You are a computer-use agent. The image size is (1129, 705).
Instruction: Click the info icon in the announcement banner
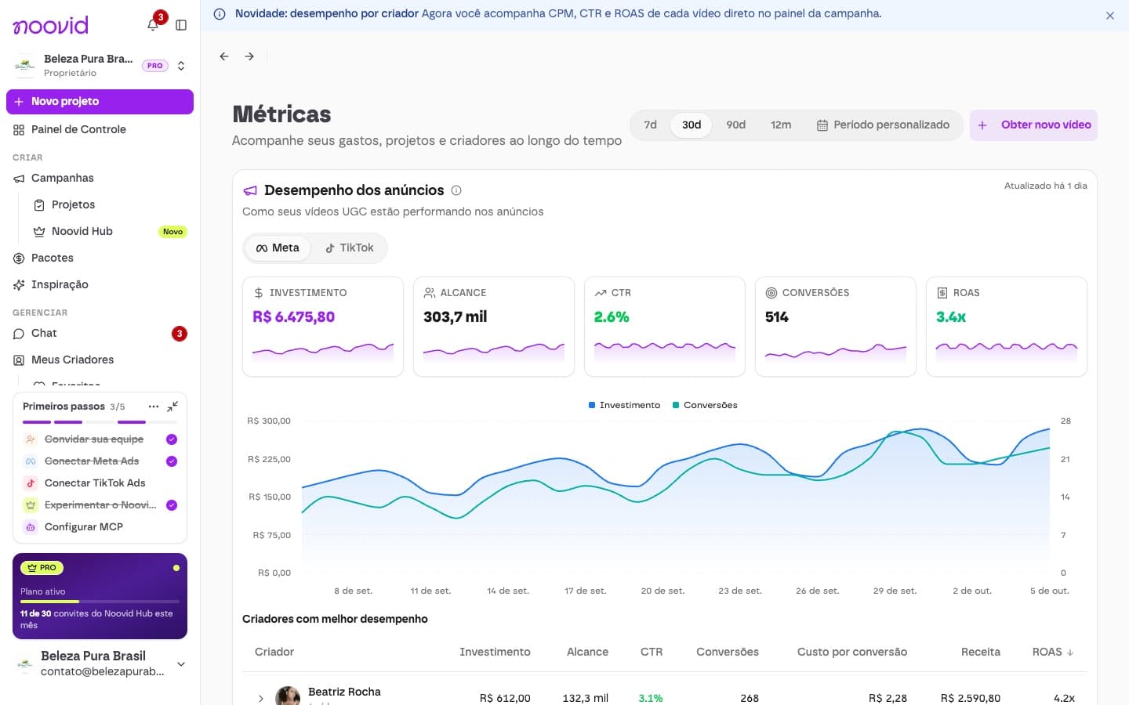(220, 14)
